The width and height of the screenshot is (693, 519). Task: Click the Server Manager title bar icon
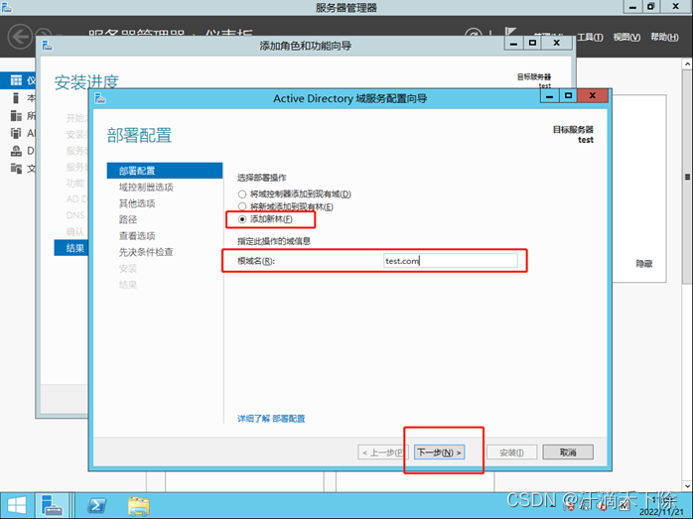(x=6, y=7)
